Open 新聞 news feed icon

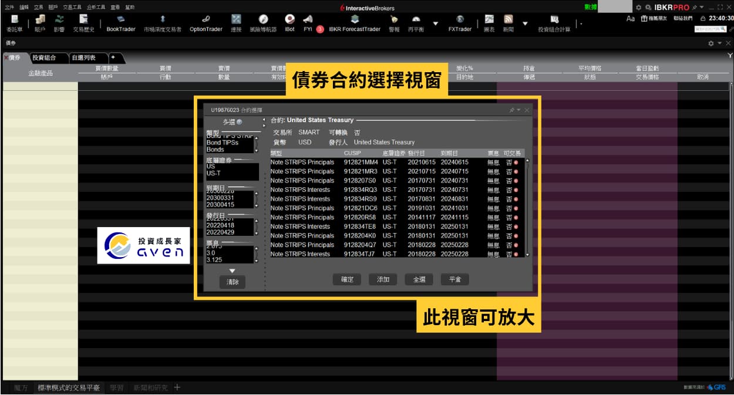[x=508, y=23]
